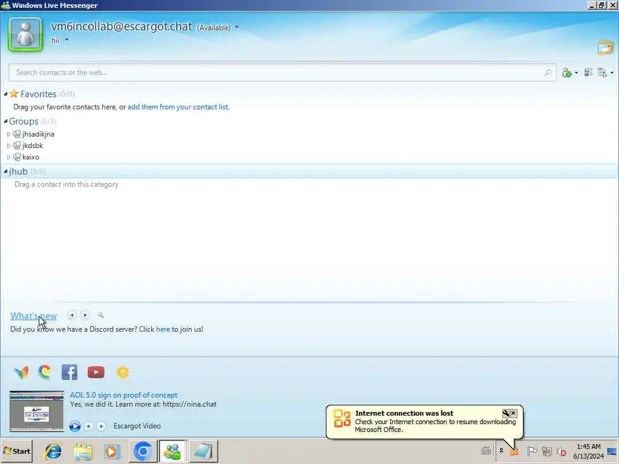Collapse the Groups section

click(x=5, y=121)
